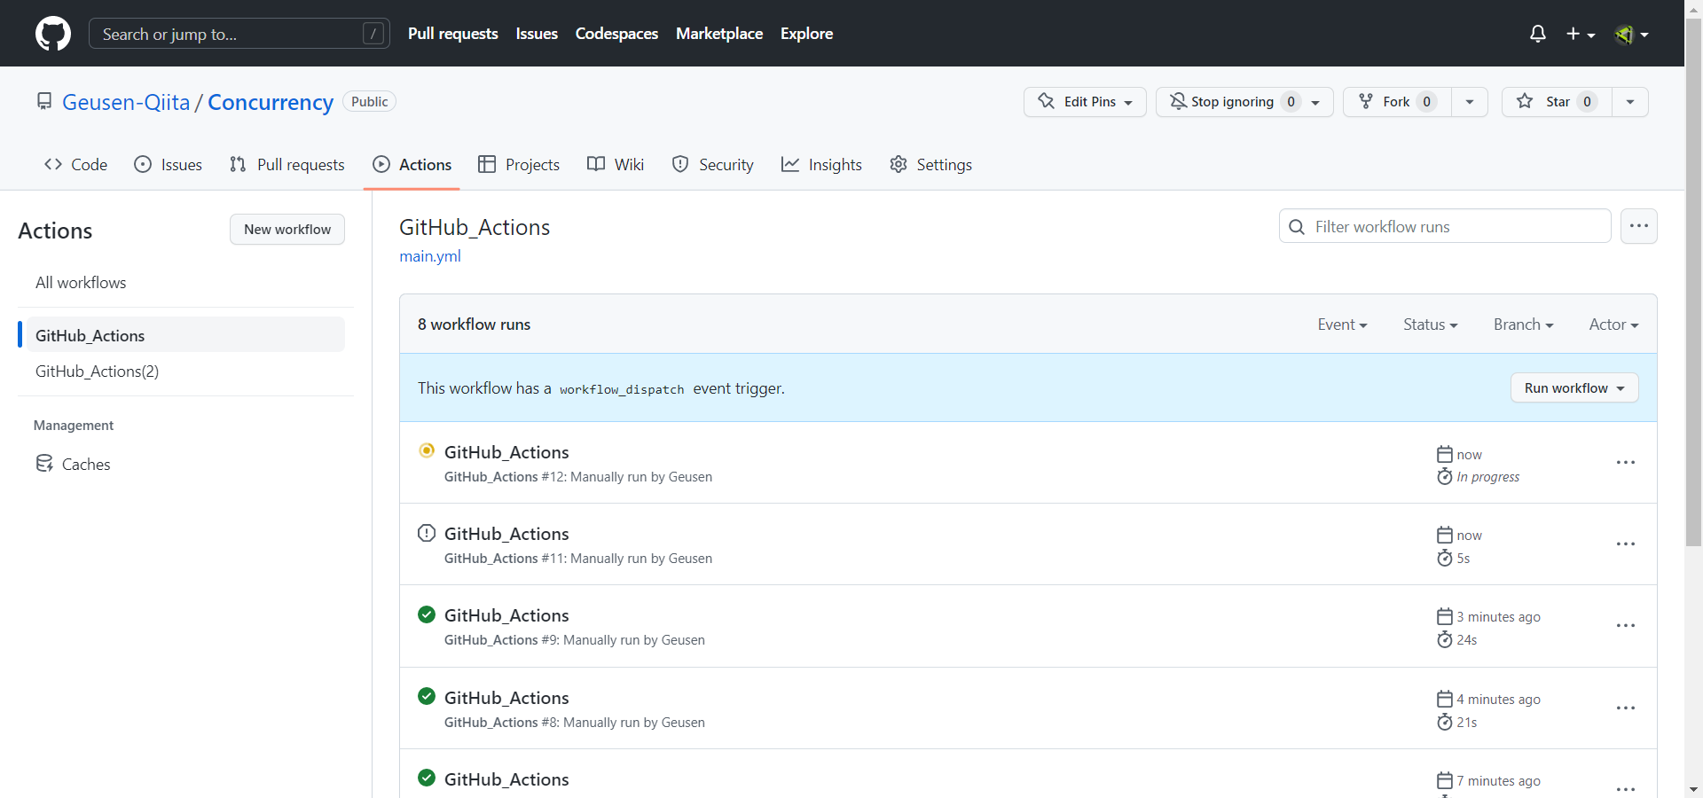
Task: Switch to the Settings tab
Action: (x=930, y=164)
